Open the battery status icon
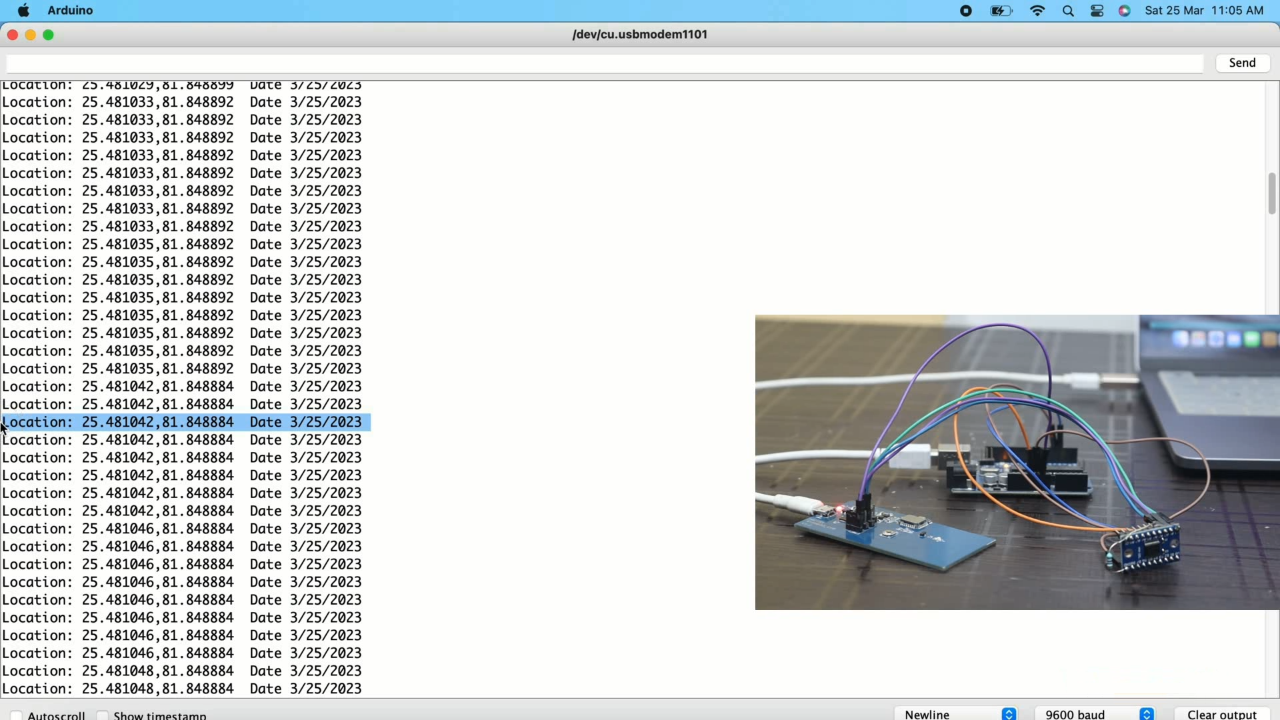This screenshot has width=1280, height=720. pyautogui.click(x=1001, y=11)
